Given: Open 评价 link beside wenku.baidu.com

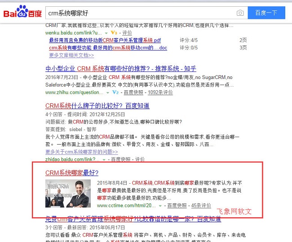Looking at the screenshot, I should pos(127,33).
